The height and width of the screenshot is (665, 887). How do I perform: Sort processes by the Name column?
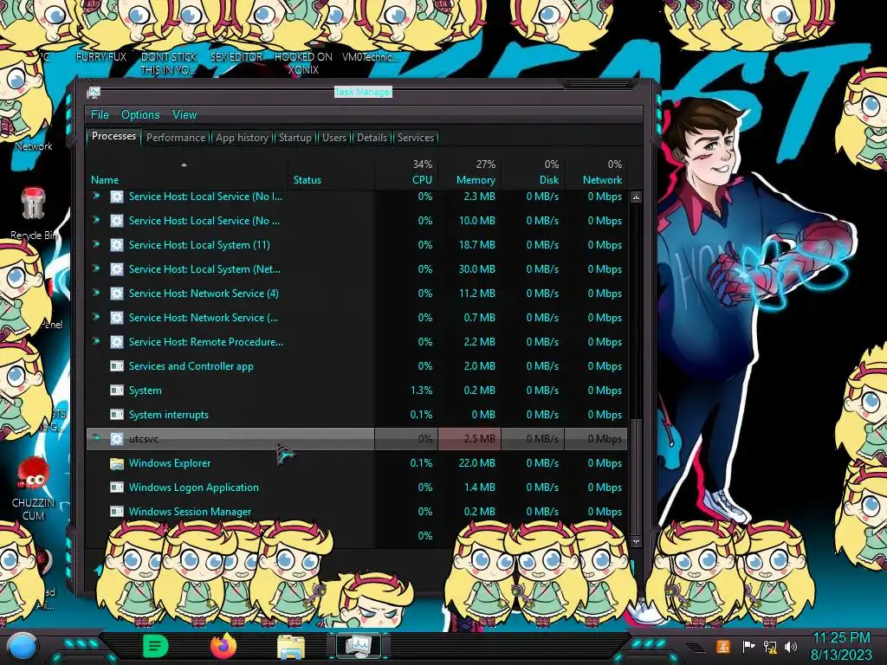[x=187, y=173]
